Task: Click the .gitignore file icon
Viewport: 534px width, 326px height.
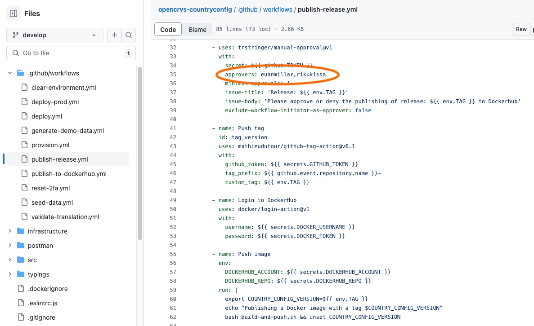Action: pyautogui.click(x=20, y=317)
